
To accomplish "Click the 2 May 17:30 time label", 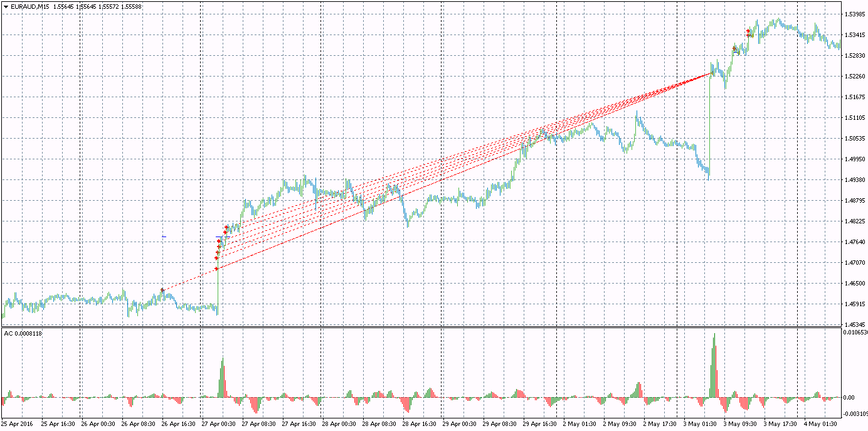I will point(660,424).
